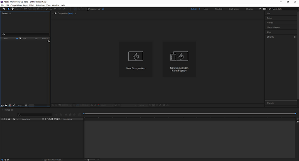Toggle the Composition viewer lock icon
Viewport: 299px width, 161px height.
click(x=56, y=13)
